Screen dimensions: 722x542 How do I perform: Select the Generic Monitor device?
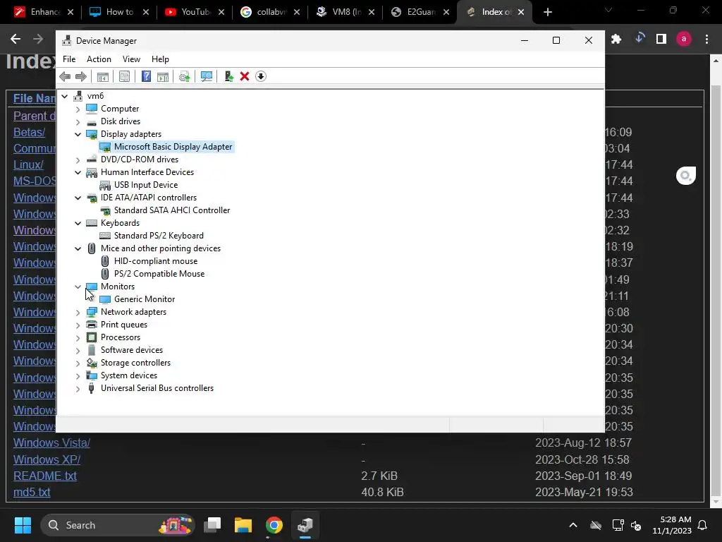pos(145,299)
